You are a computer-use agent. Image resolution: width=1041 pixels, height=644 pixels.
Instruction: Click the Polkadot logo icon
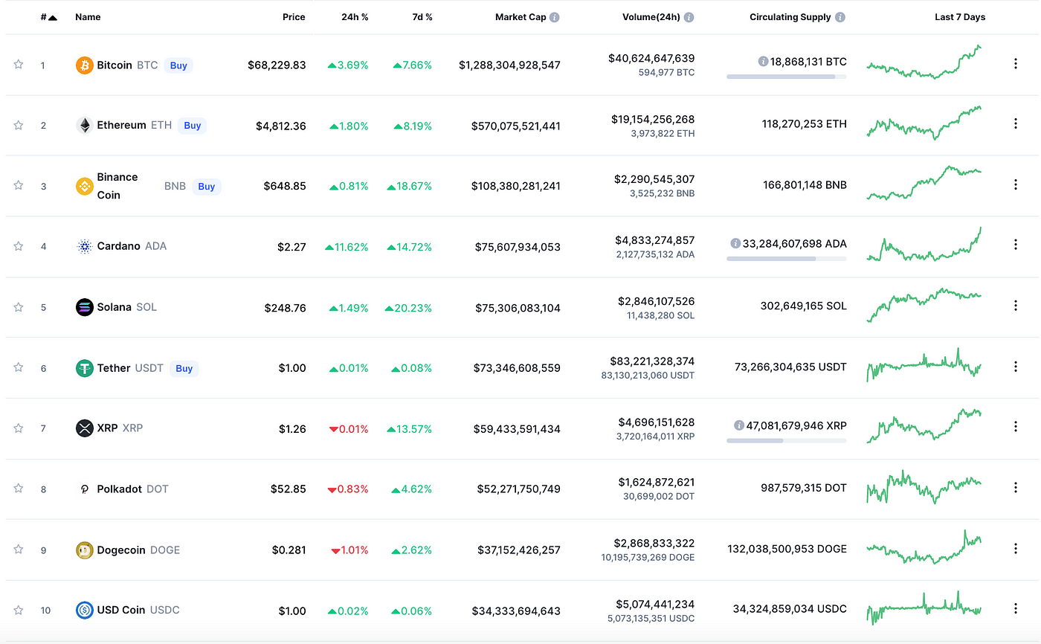click(x=85, y=489)
